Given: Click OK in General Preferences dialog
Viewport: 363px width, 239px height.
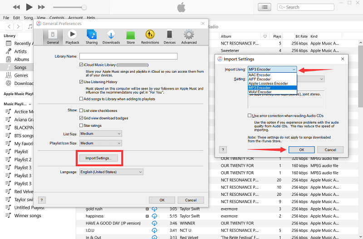Looking at the screenshot, I should click(x=162, y=200).
